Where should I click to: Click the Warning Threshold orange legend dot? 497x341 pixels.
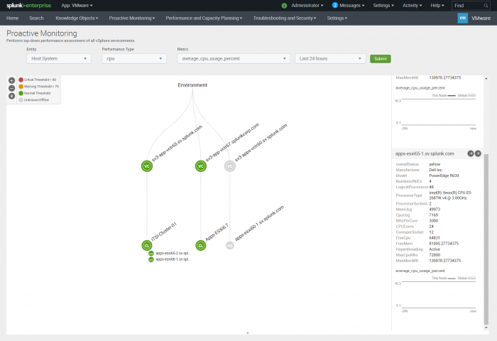point(21,86)
